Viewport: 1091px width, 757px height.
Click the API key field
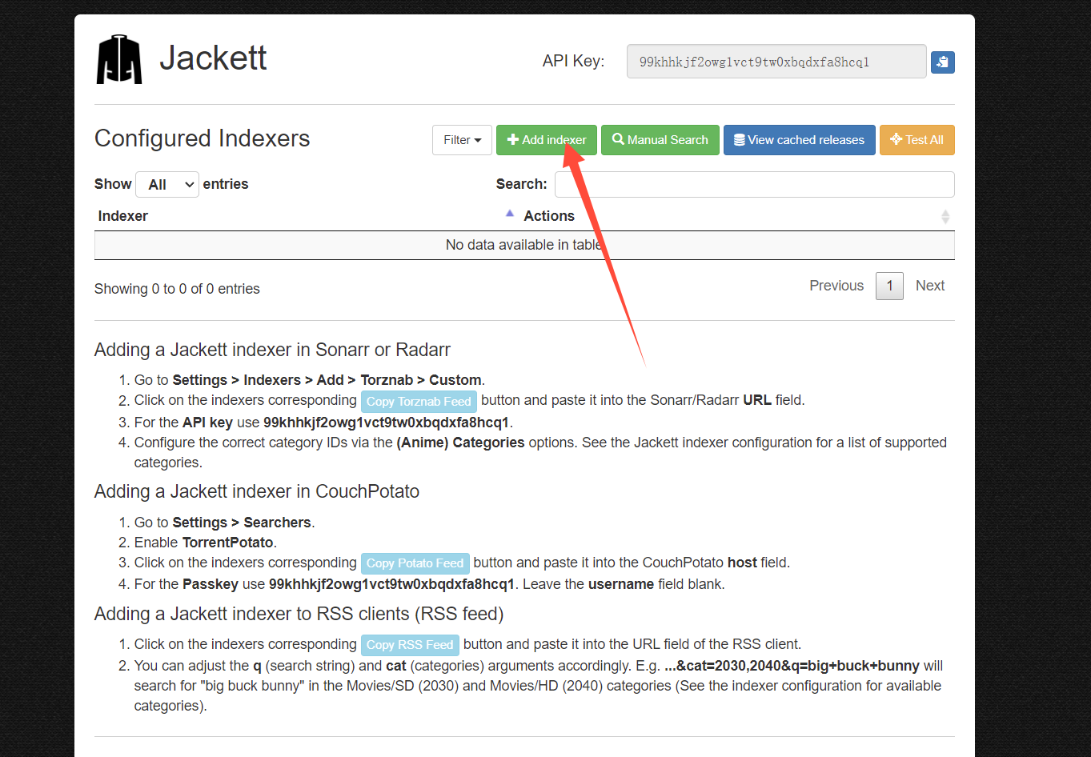tap(776, 62)
